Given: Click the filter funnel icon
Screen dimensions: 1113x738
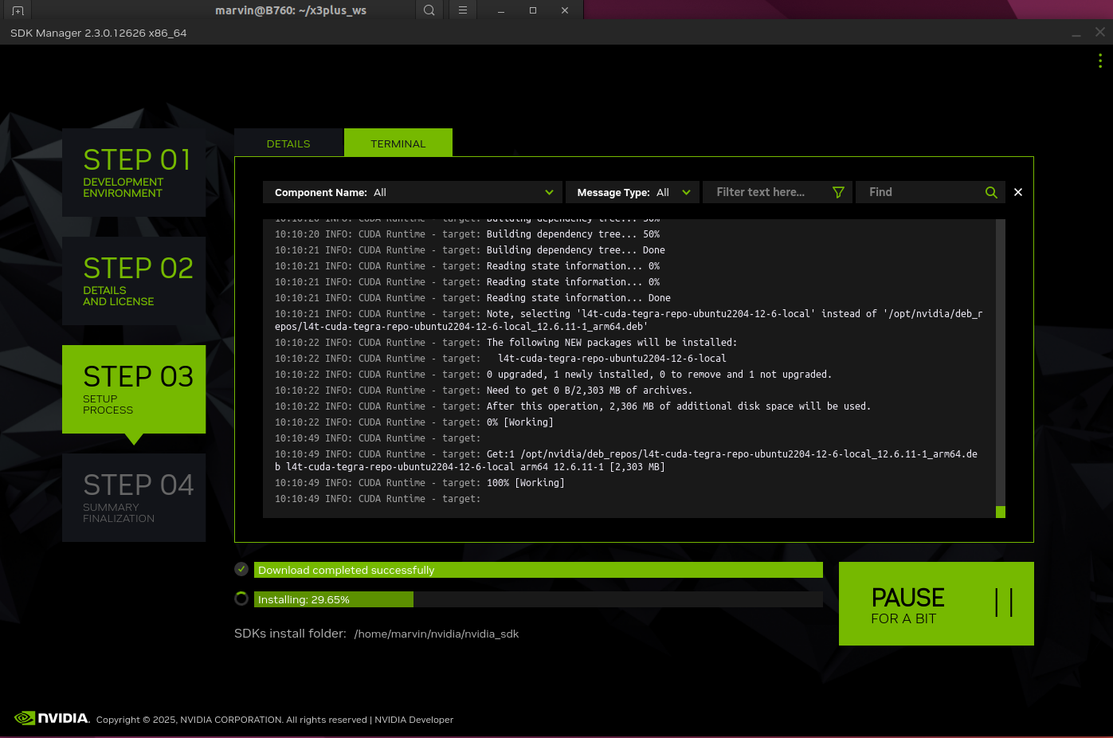Looking at the screenshot, I should click(838, 192).
